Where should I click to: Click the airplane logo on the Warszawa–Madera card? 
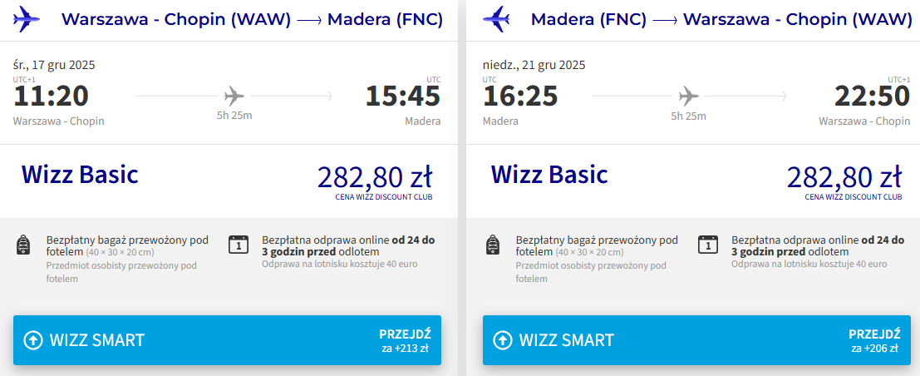coord(27,18)
